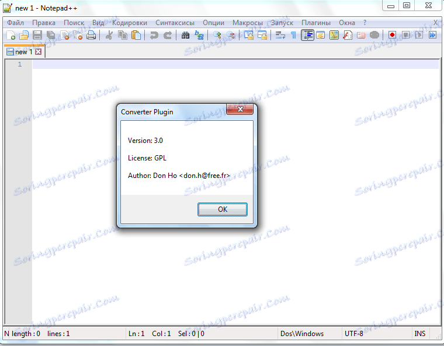Close the Converter Plugin dialog with X
Viewport: 444px width, 346px height.
(240, 109)
